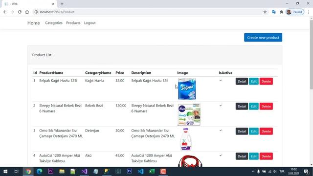The width and height of the screenshot is (313, 176).
Task: Close the Web browser tab
Action: [53, 4]
